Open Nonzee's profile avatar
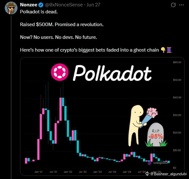This screenshot has height=179, width=189. (11, 8)
